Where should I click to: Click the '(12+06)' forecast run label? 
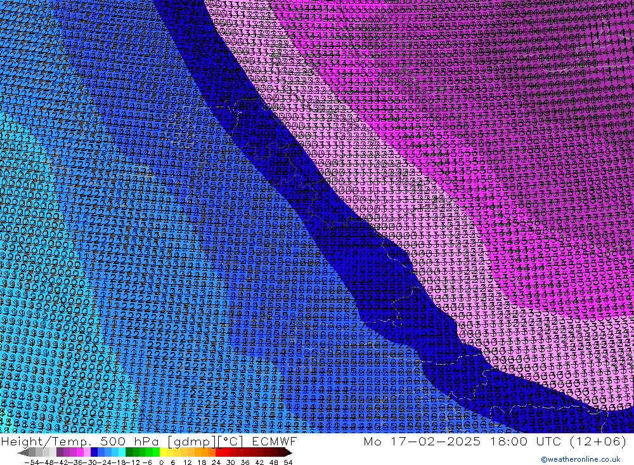pyautogui.click(x=598, y=441)
